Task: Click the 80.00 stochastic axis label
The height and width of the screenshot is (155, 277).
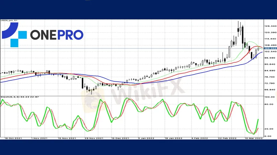Action: click(x=269, y=104)
